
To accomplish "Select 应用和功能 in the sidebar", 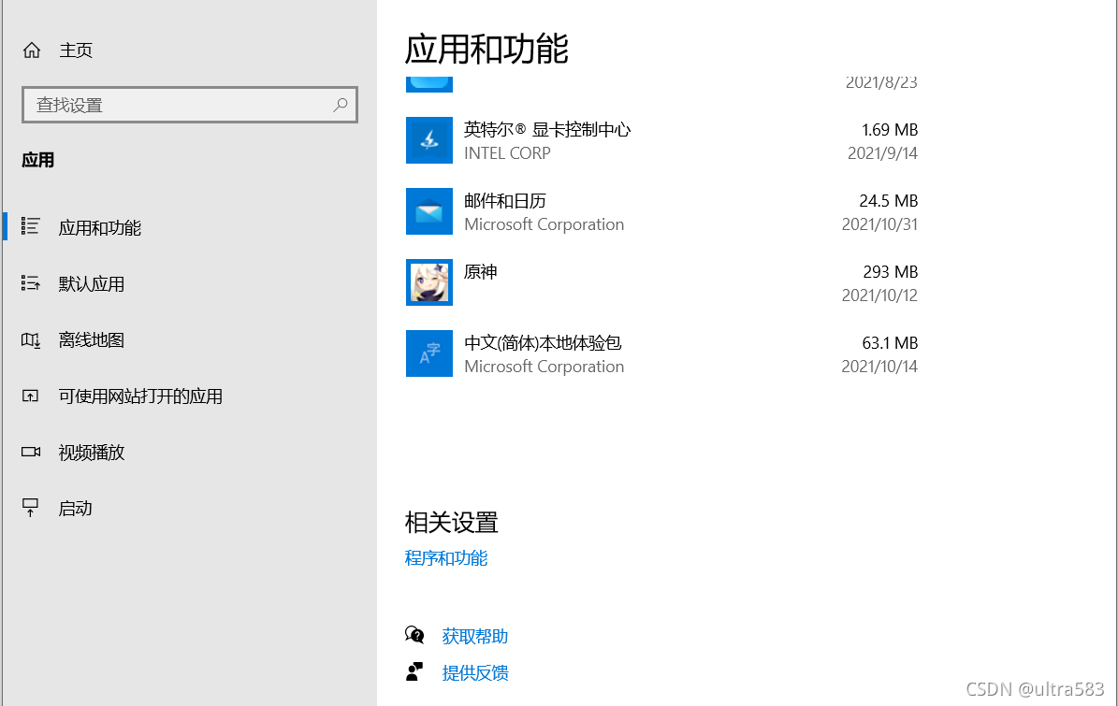I will pyautogui.click(x=100, y=228).
